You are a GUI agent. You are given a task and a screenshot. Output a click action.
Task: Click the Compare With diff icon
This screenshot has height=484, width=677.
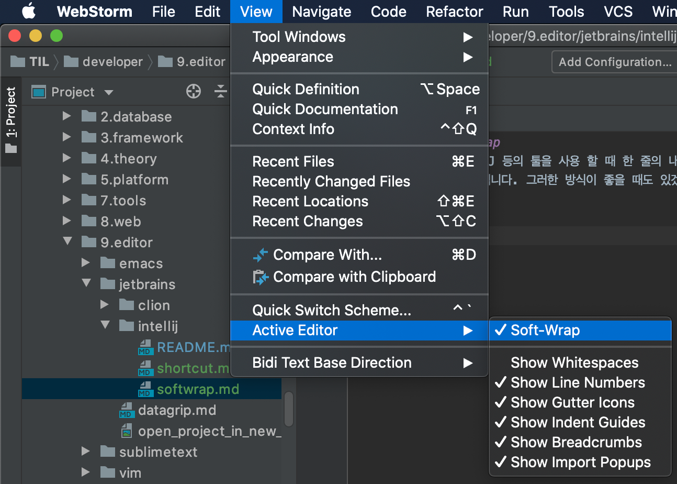coord(261,255)
